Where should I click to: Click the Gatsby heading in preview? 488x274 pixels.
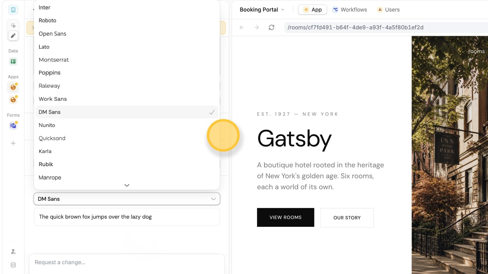(x=294, y=139)
